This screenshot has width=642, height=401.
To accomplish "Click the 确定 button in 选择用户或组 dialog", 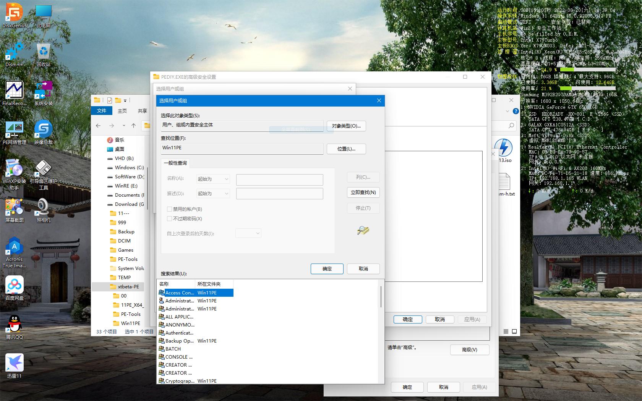I will 327,268.
